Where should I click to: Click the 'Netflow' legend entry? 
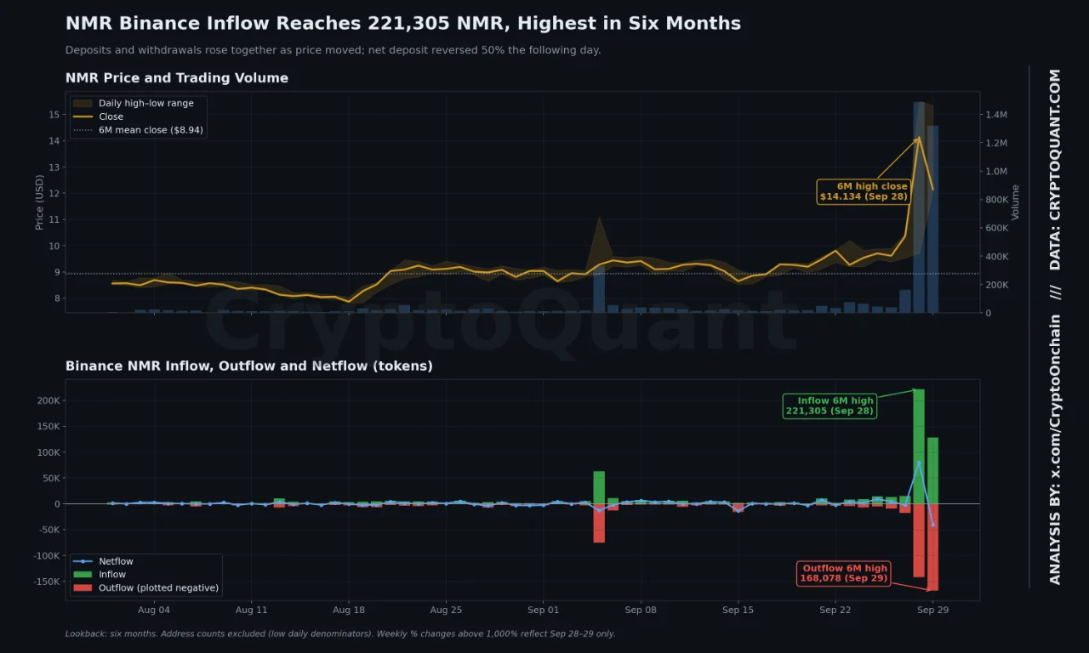pyautogui.click(x=104, y=561)
